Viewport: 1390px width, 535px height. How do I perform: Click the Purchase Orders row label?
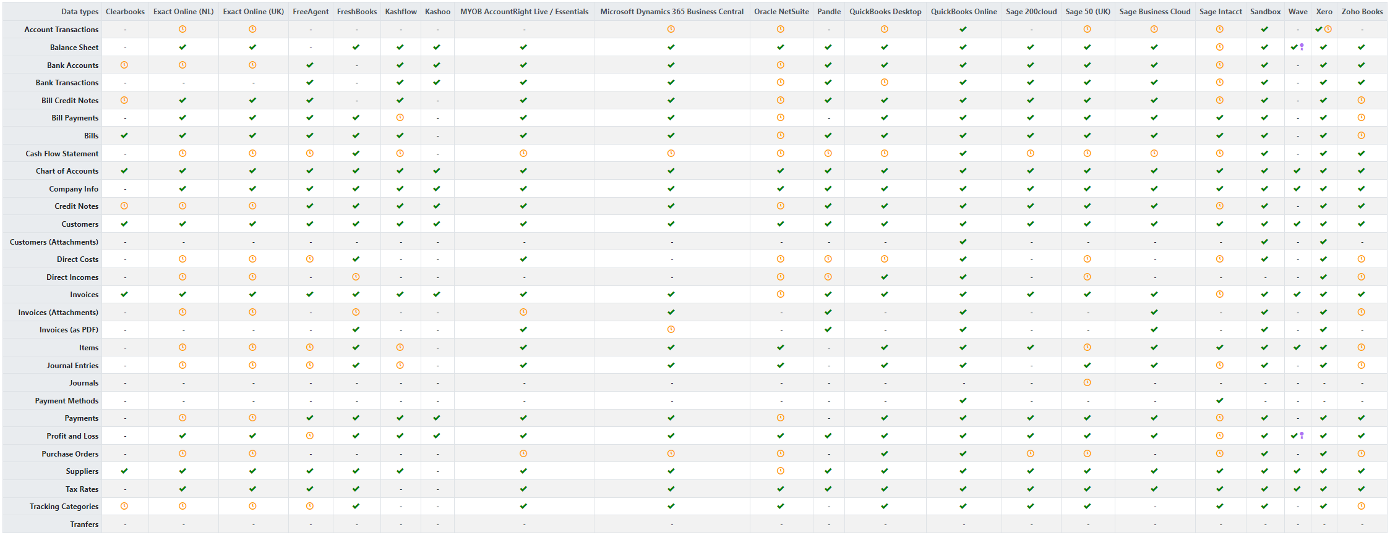(70, 454)
